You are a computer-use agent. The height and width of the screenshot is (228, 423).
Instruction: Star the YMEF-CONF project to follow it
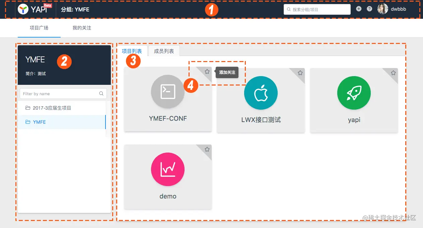click(x=207, y=71)
